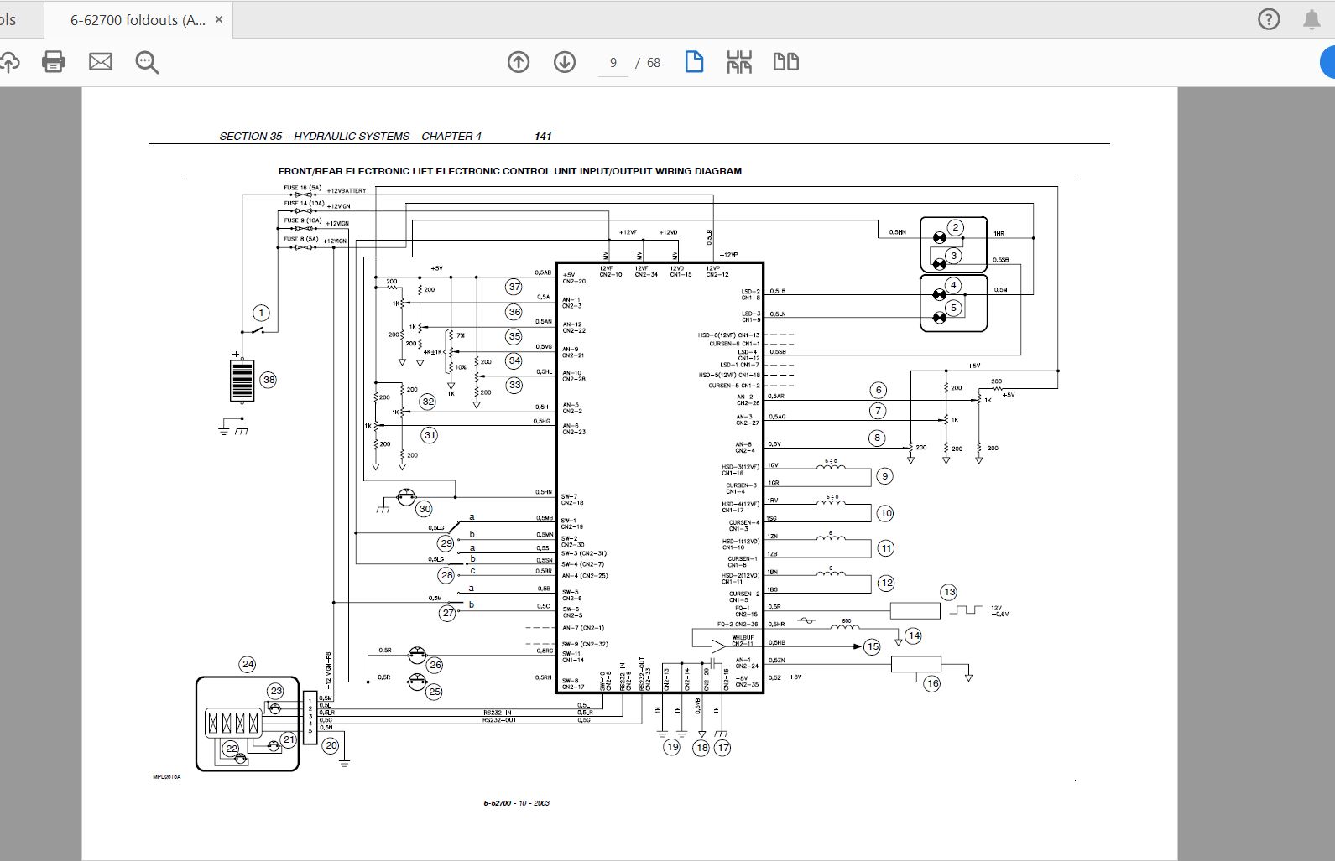
Task: Click the total page count 68
Action: (x=654, y=63)
